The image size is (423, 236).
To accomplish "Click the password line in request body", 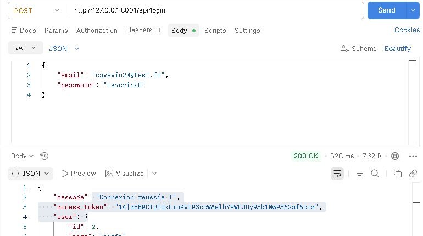I will point(101,85).
